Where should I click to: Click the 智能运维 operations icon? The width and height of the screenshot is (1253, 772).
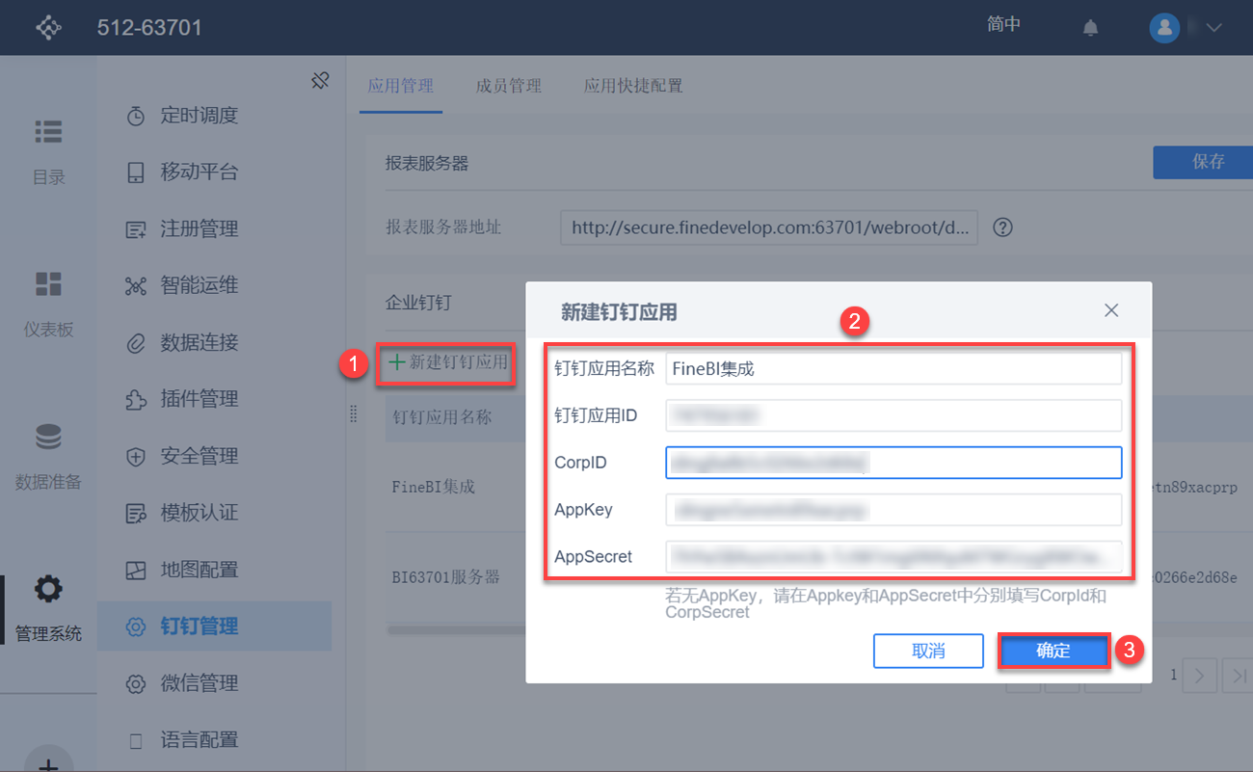pyautogui.click(x=136, y=286)
